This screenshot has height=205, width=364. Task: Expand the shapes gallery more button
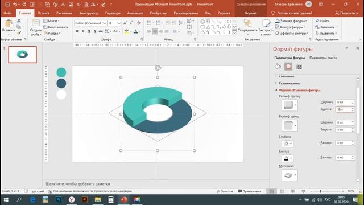tap(234, 32)
